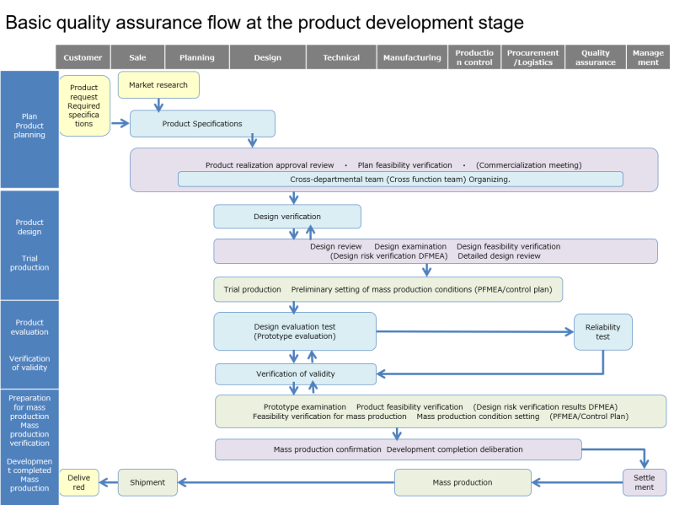Click the Verification of validity box
The image size is (674, 505).
click(295, 373)
